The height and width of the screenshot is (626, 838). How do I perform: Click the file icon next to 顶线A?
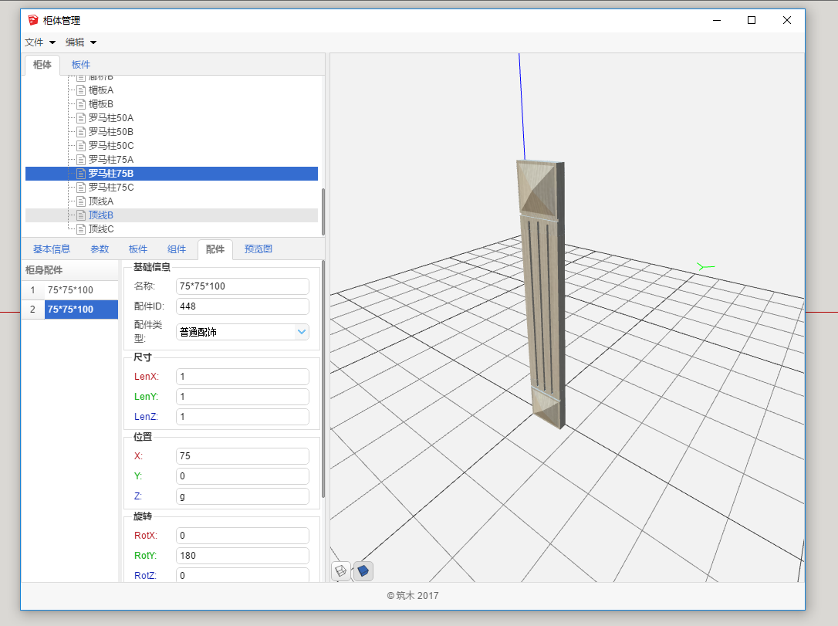click(81, 201)
